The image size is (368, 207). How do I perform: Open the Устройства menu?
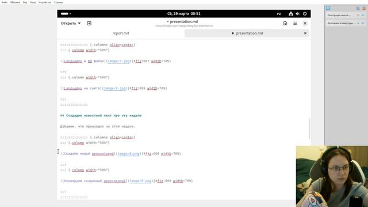[x=45, y=2]
